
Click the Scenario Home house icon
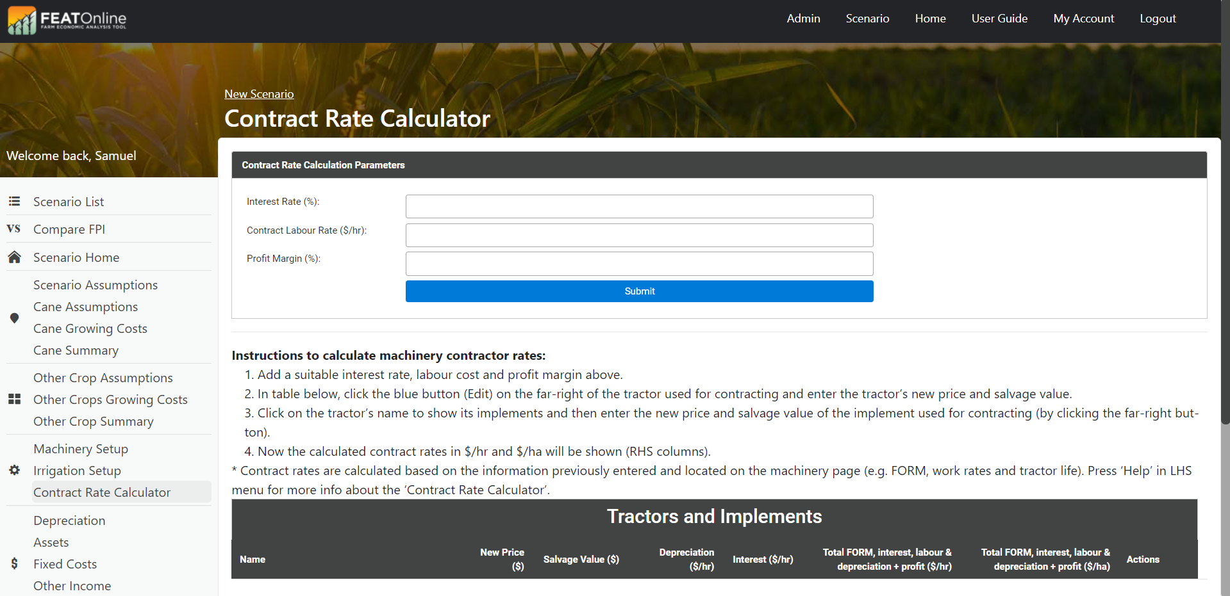click(14, 257)
